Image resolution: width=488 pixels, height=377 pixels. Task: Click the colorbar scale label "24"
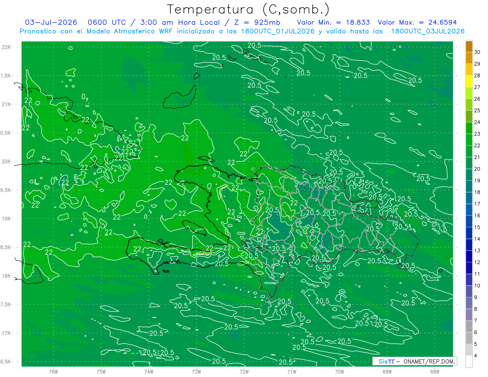pyautogui.click(x=477, y=122)
